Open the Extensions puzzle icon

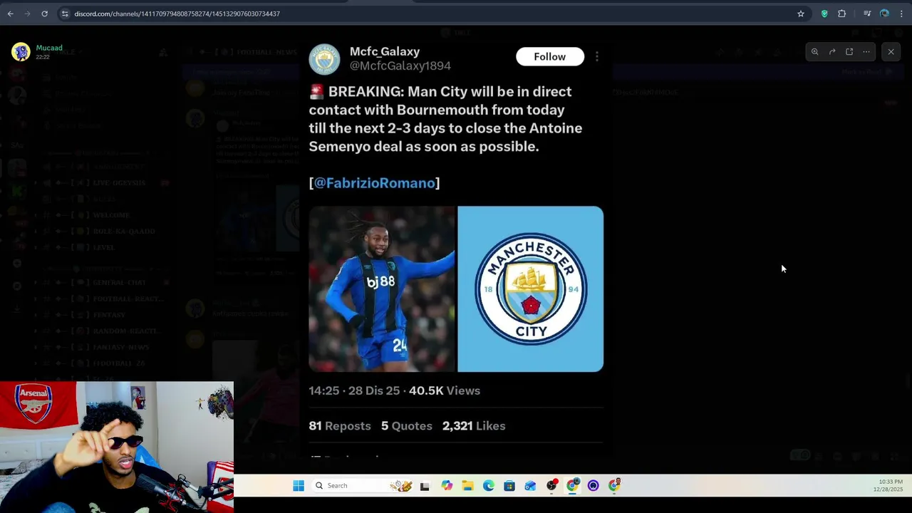tap(842, 14)
